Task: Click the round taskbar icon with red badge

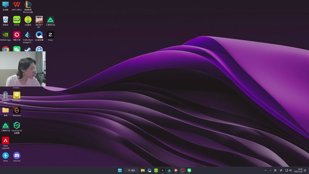Action: pyautogui.click(x=182, y=171)
